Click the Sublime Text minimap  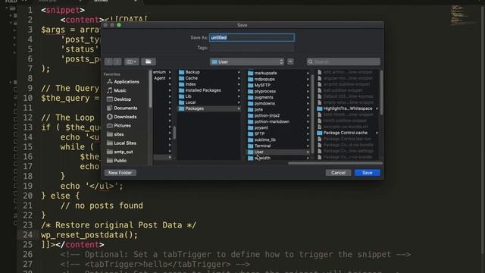(x=463, y=15)
